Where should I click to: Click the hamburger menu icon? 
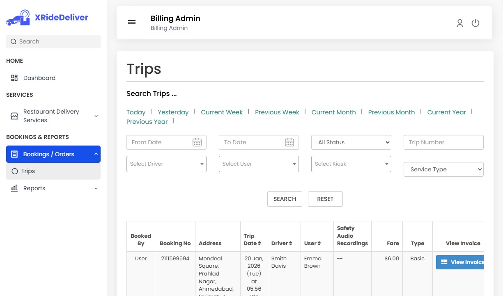click(132, 23)
